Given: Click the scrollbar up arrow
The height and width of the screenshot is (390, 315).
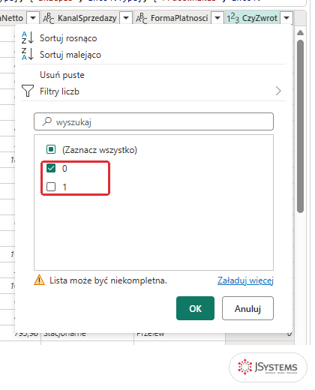Looking at the screenshot, I should (300, 33).
